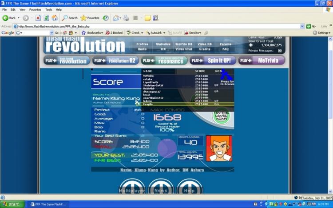The height and width of the screenshot is (208, 333).
Task: Click the Start button on taskbar
Action: 12,204
